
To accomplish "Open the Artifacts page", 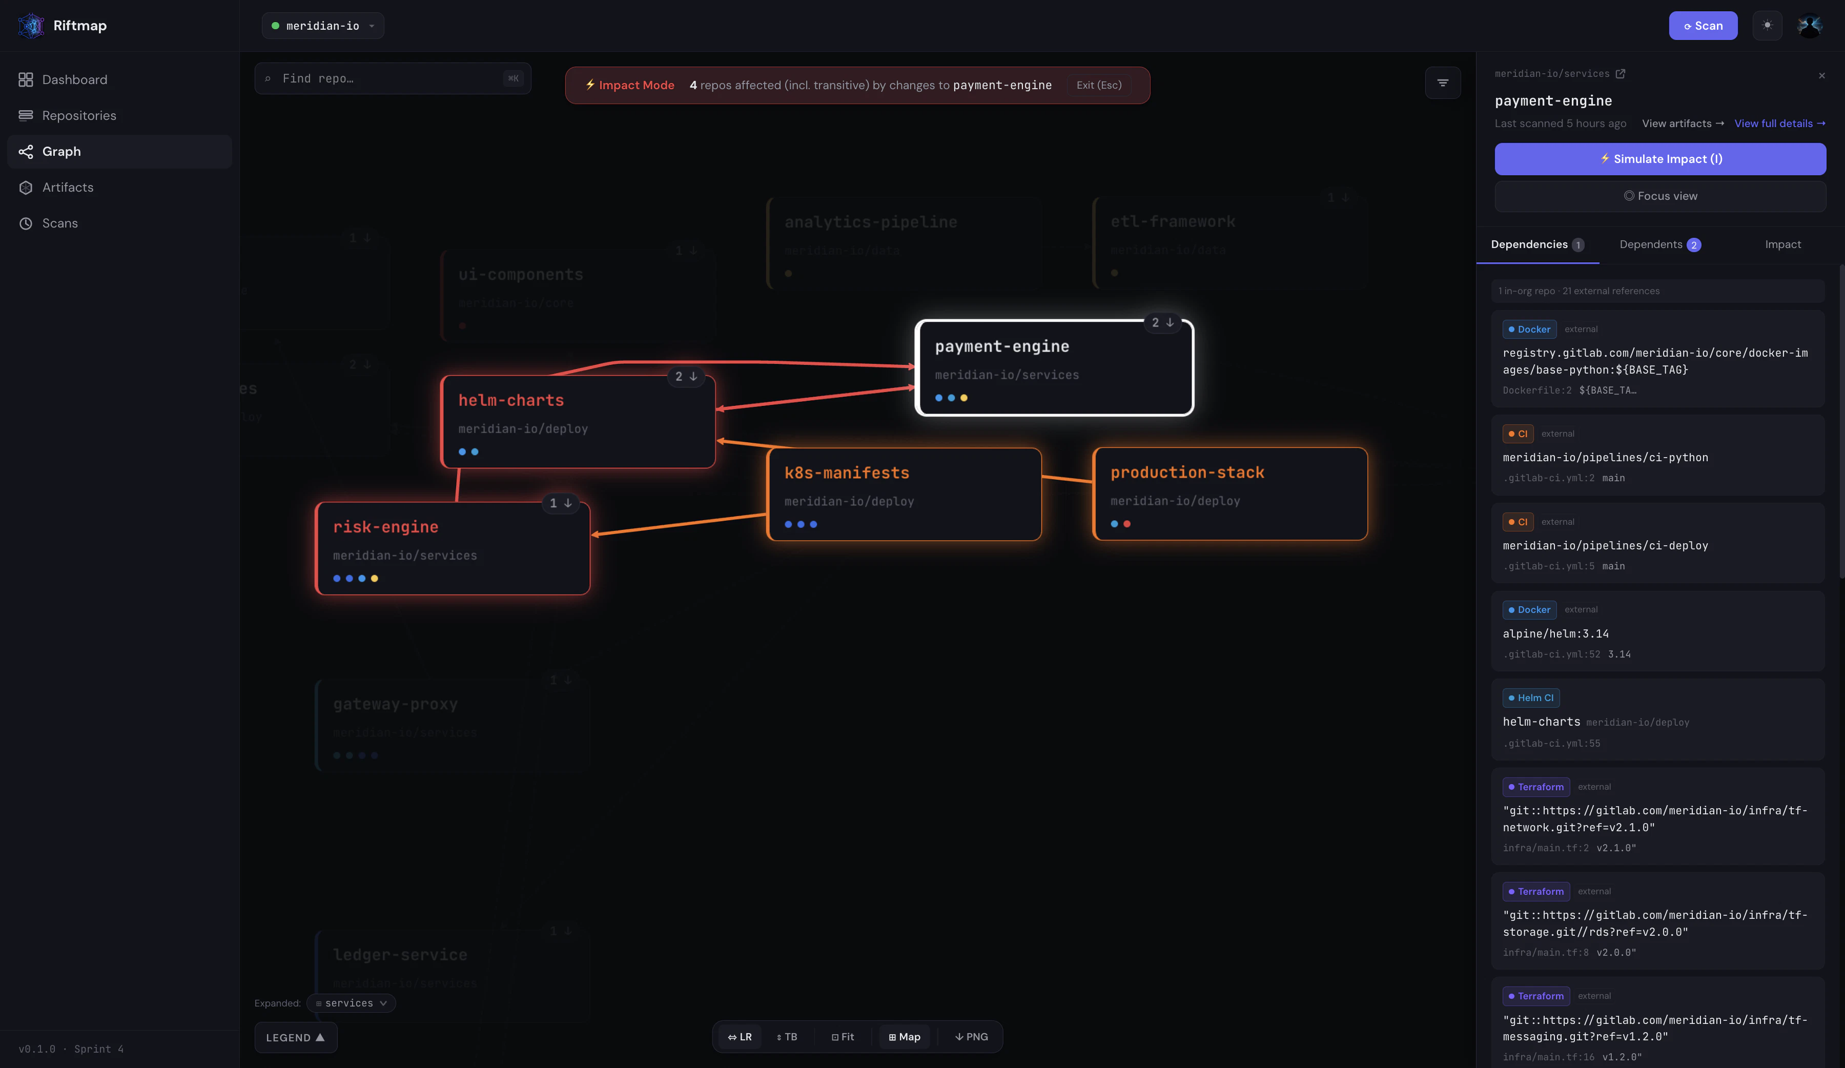I will 119,188.
